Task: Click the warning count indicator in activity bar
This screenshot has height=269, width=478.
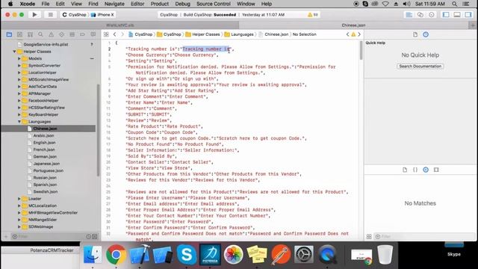Action: click(313, 15)
